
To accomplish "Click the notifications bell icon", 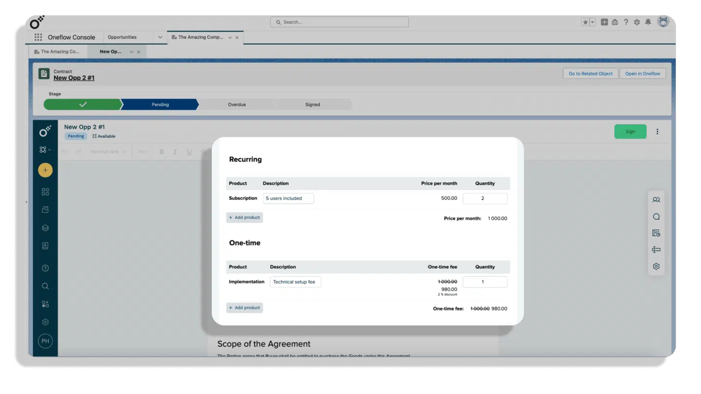I will click(648, 22).
